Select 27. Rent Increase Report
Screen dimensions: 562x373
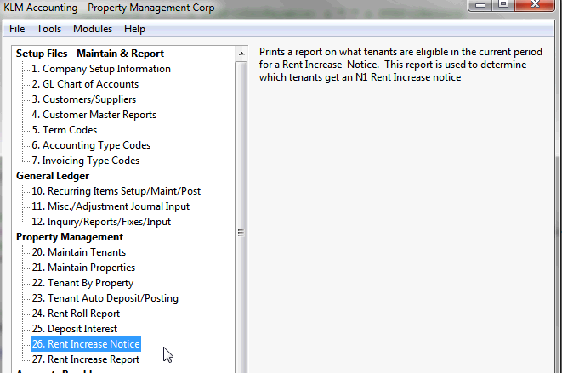point(85,359)
